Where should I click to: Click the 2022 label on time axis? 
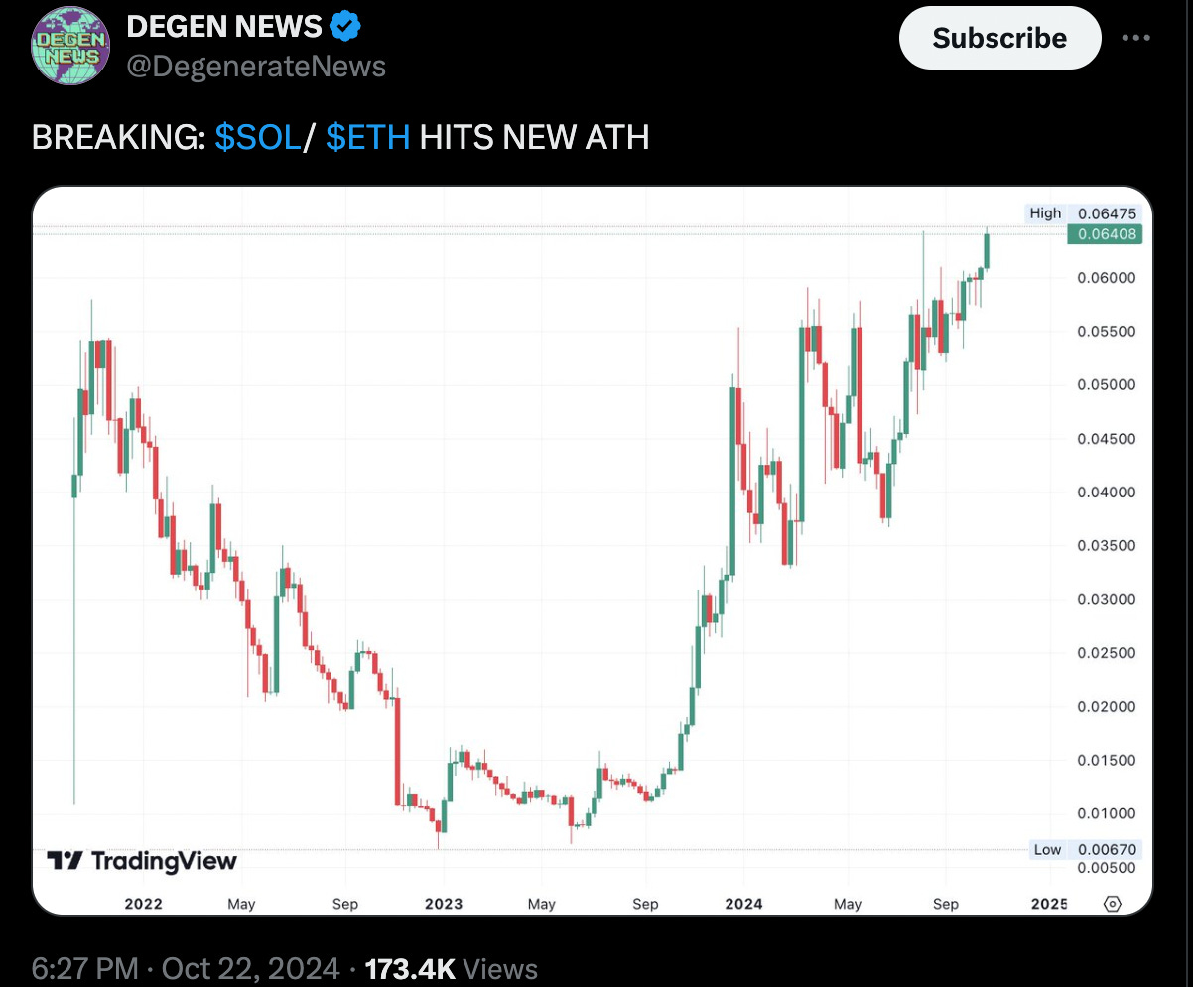(x=143, y=904)
